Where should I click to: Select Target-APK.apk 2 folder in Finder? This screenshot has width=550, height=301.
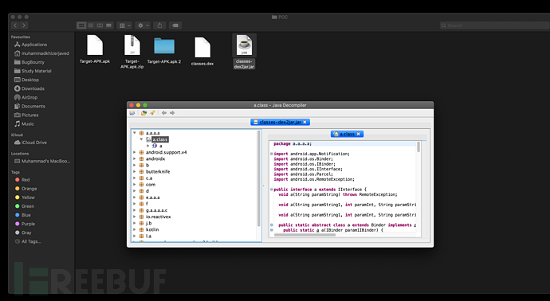click(x=164, y=50)
